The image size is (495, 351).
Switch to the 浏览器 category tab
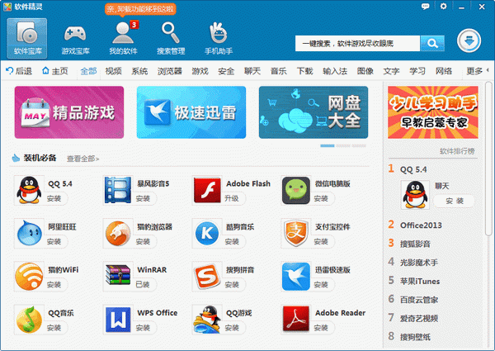click(x=169, y=71)
